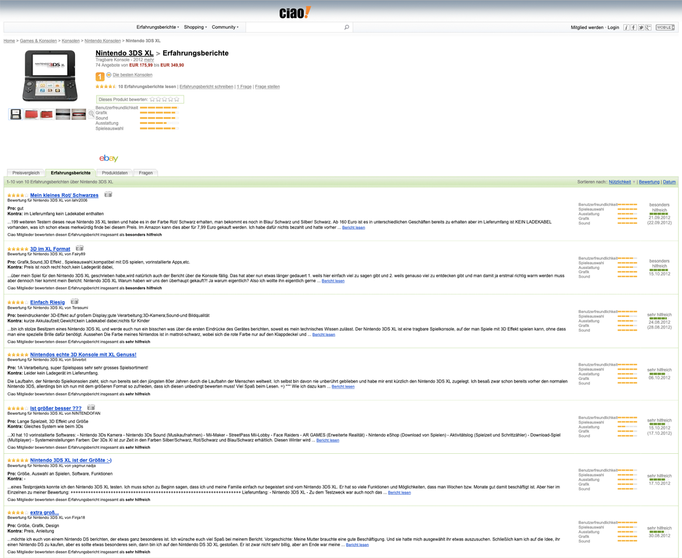Viewport: 682px width, 558px height.
Task: Select the second thumbnail, first red console
Action: pos(32,114)
